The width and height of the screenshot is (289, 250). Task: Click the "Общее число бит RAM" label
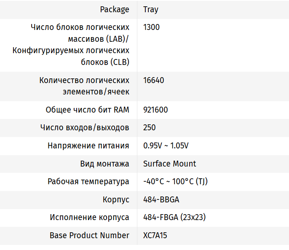coord(87,110)
